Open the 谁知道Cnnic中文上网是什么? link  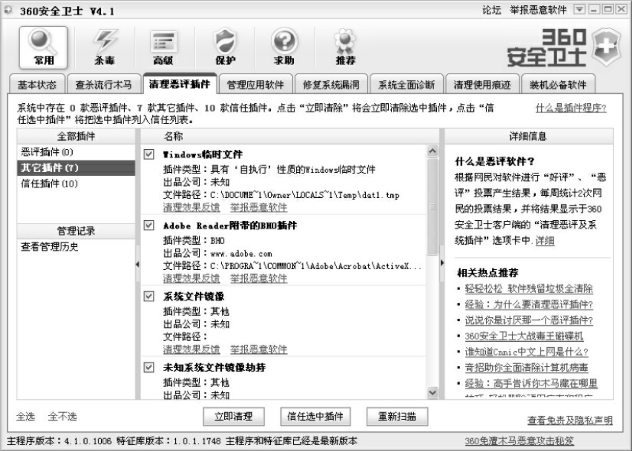click(x=527, y=352)
